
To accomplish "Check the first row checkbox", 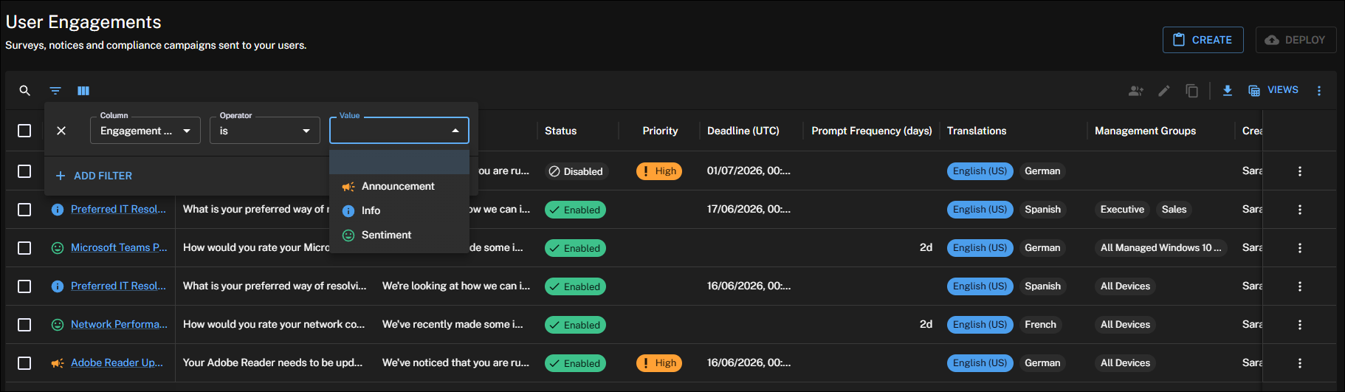I will [24, 171].
